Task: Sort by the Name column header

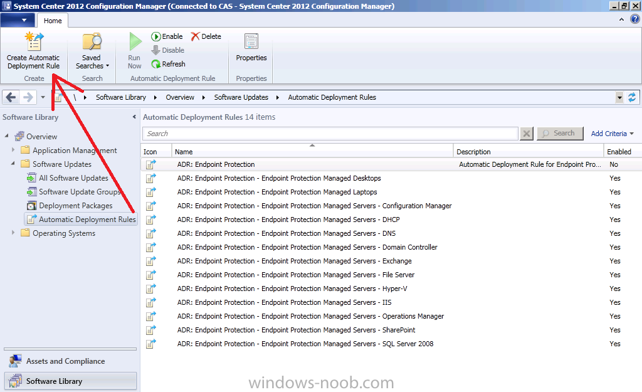Action: 312,152
